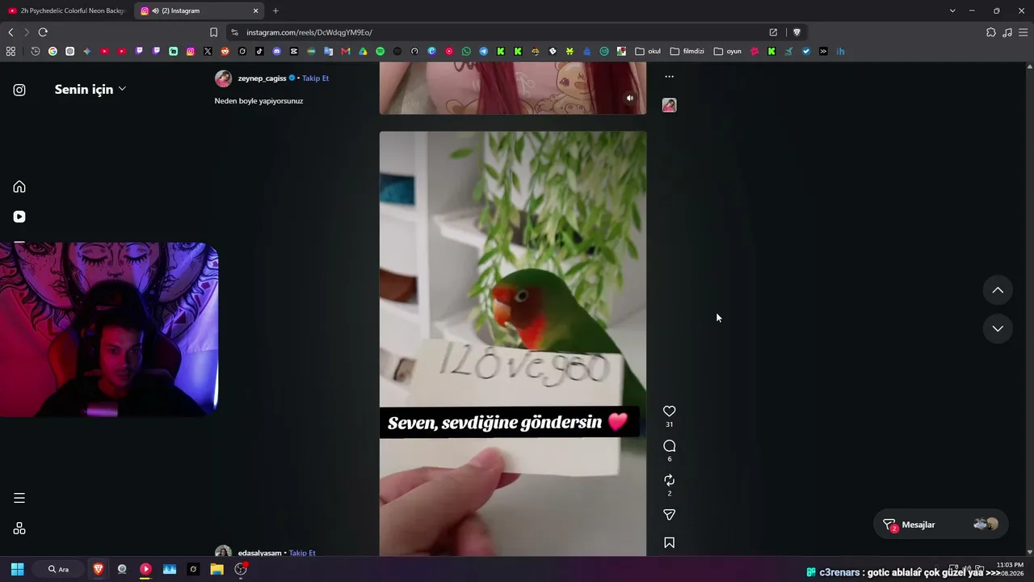This screenshot has width=1034, height=582.
Task: Focus the address bar showing instagram.com/reels
Action: [501, 32]
